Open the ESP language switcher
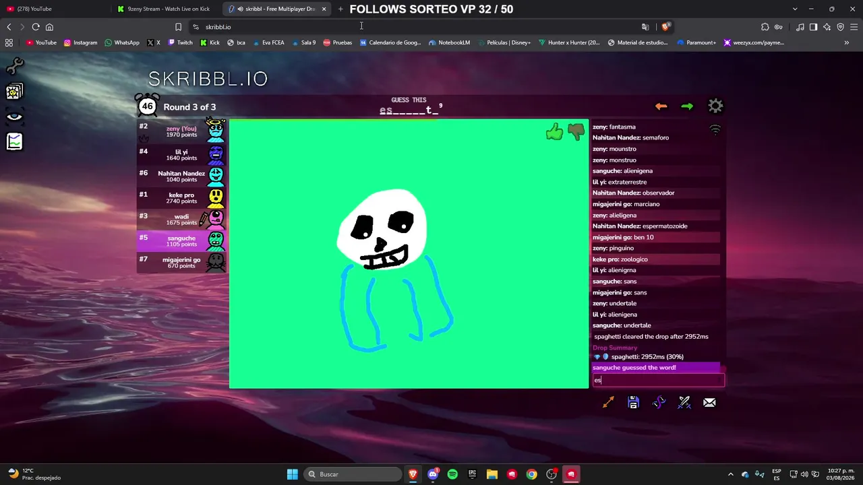Viewport: 863px width, 485px height. pyautogui.click(x=777, y=474)
